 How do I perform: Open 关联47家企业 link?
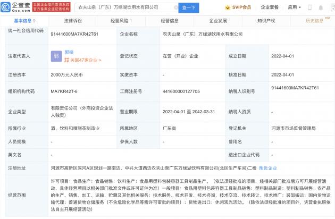point(86,60)
